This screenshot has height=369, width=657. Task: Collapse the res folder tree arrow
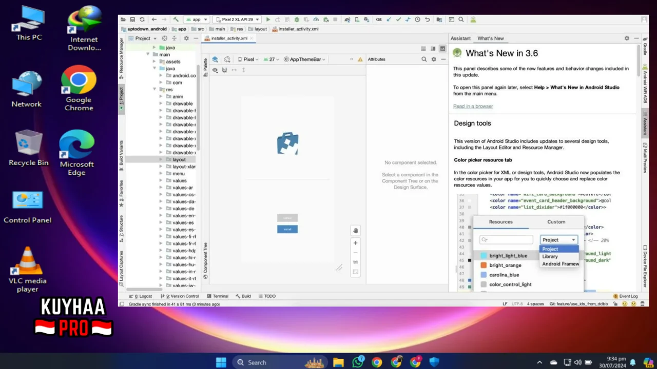click(x=155, y=90)
